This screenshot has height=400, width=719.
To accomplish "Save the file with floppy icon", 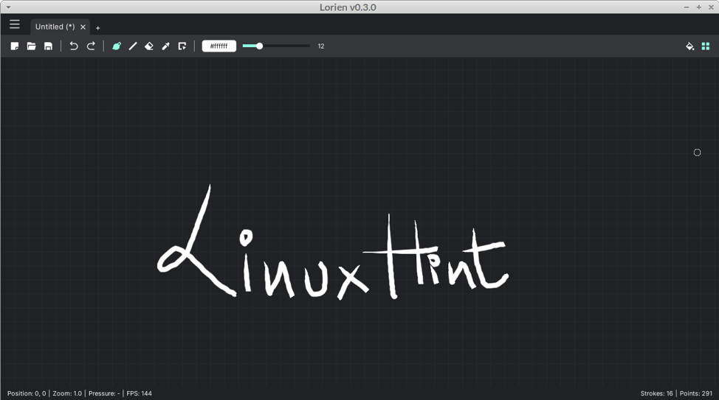I will pyautogui.click(x=48, y=46).
